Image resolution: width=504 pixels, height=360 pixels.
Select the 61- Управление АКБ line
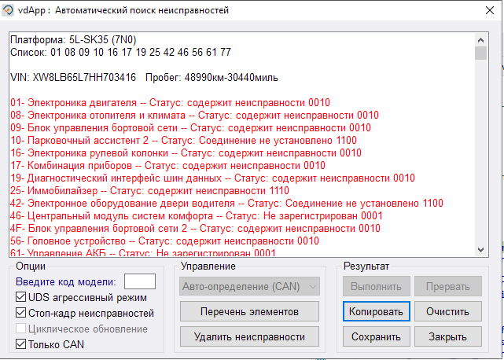143,252
